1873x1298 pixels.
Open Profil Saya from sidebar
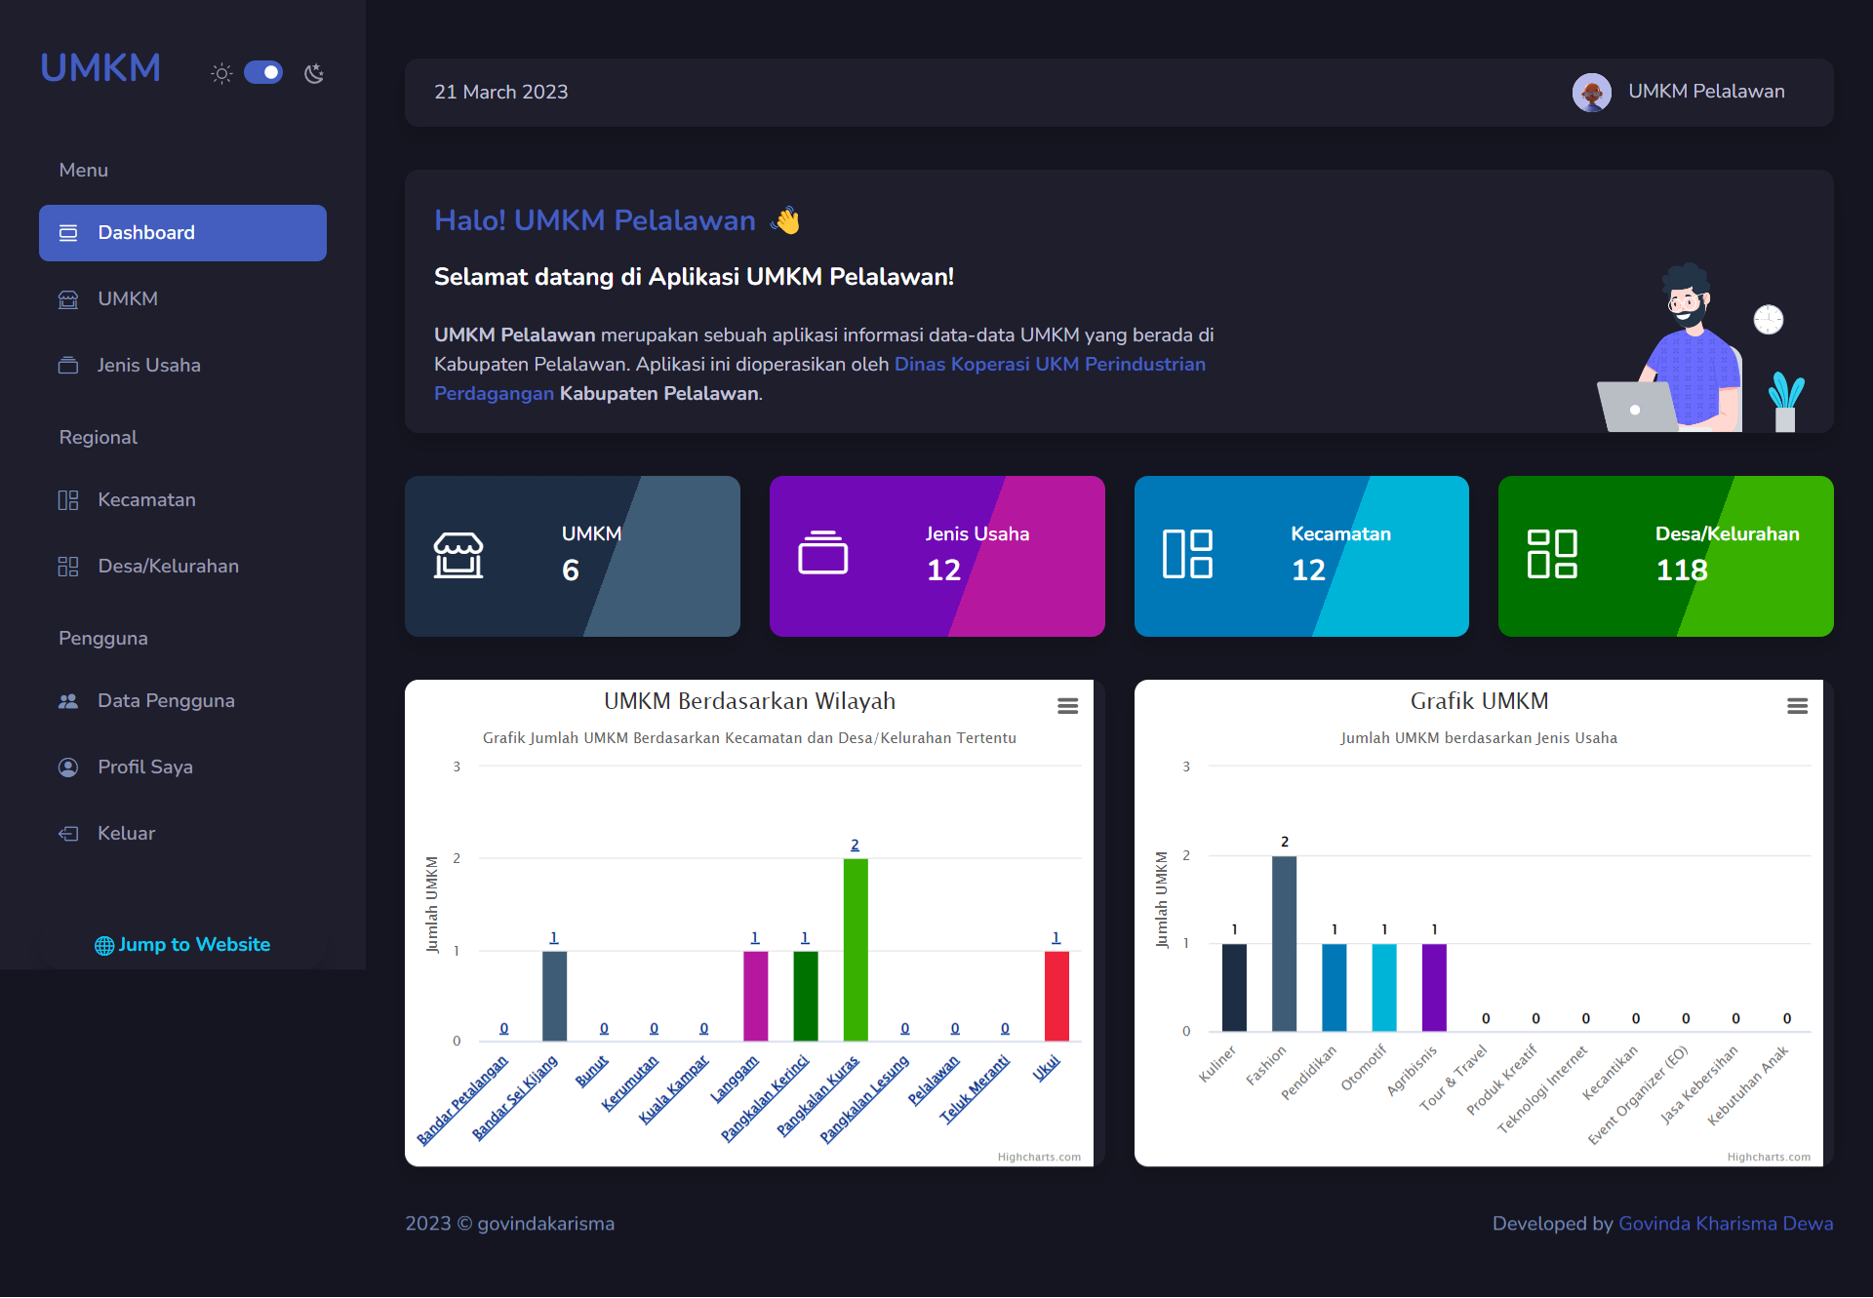click(x=182, y=767)
